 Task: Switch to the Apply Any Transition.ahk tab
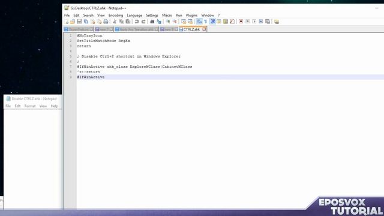tap(136, 29)
